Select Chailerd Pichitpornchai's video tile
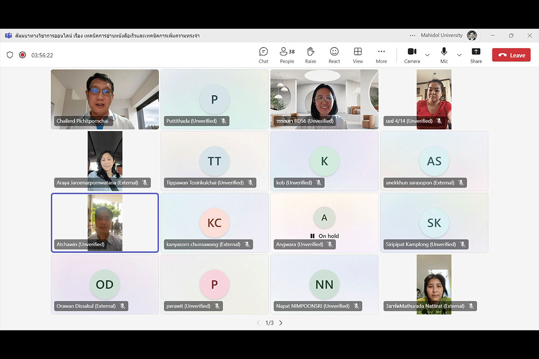This screenshot has height=359, width=539. 105,99
